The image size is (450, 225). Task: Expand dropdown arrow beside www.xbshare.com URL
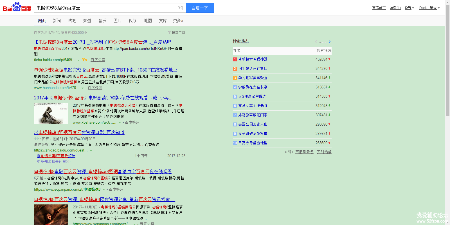point(120,122)
